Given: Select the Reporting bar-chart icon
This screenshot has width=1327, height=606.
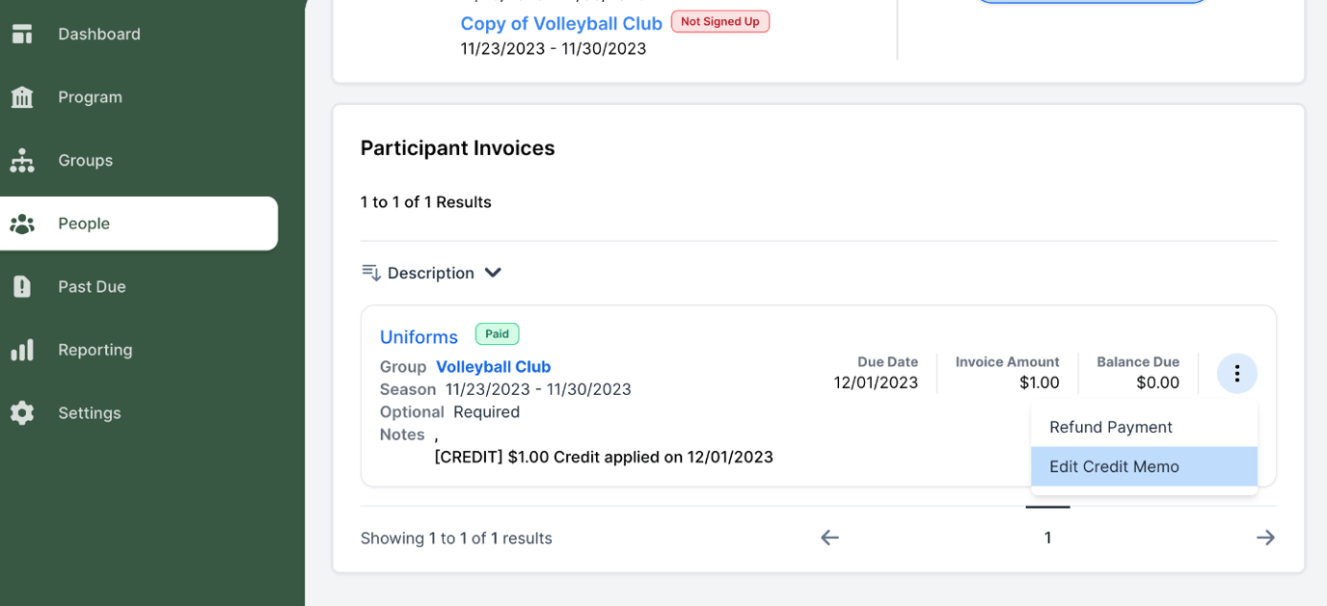Looking at the screenshot, I should click(21, 350).
